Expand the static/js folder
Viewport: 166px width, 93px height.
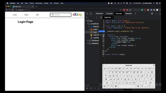coord(89,27)
